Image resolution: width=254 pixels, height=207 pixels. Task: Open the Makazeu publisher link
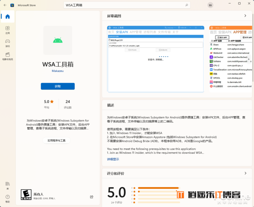(x=58, y=71)
